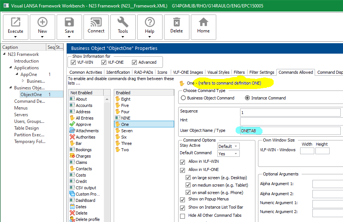Image resolution: width=343 pixels, height=222 pixels.
Task: Click the Caption column header
Action: (x=23, y=47)
